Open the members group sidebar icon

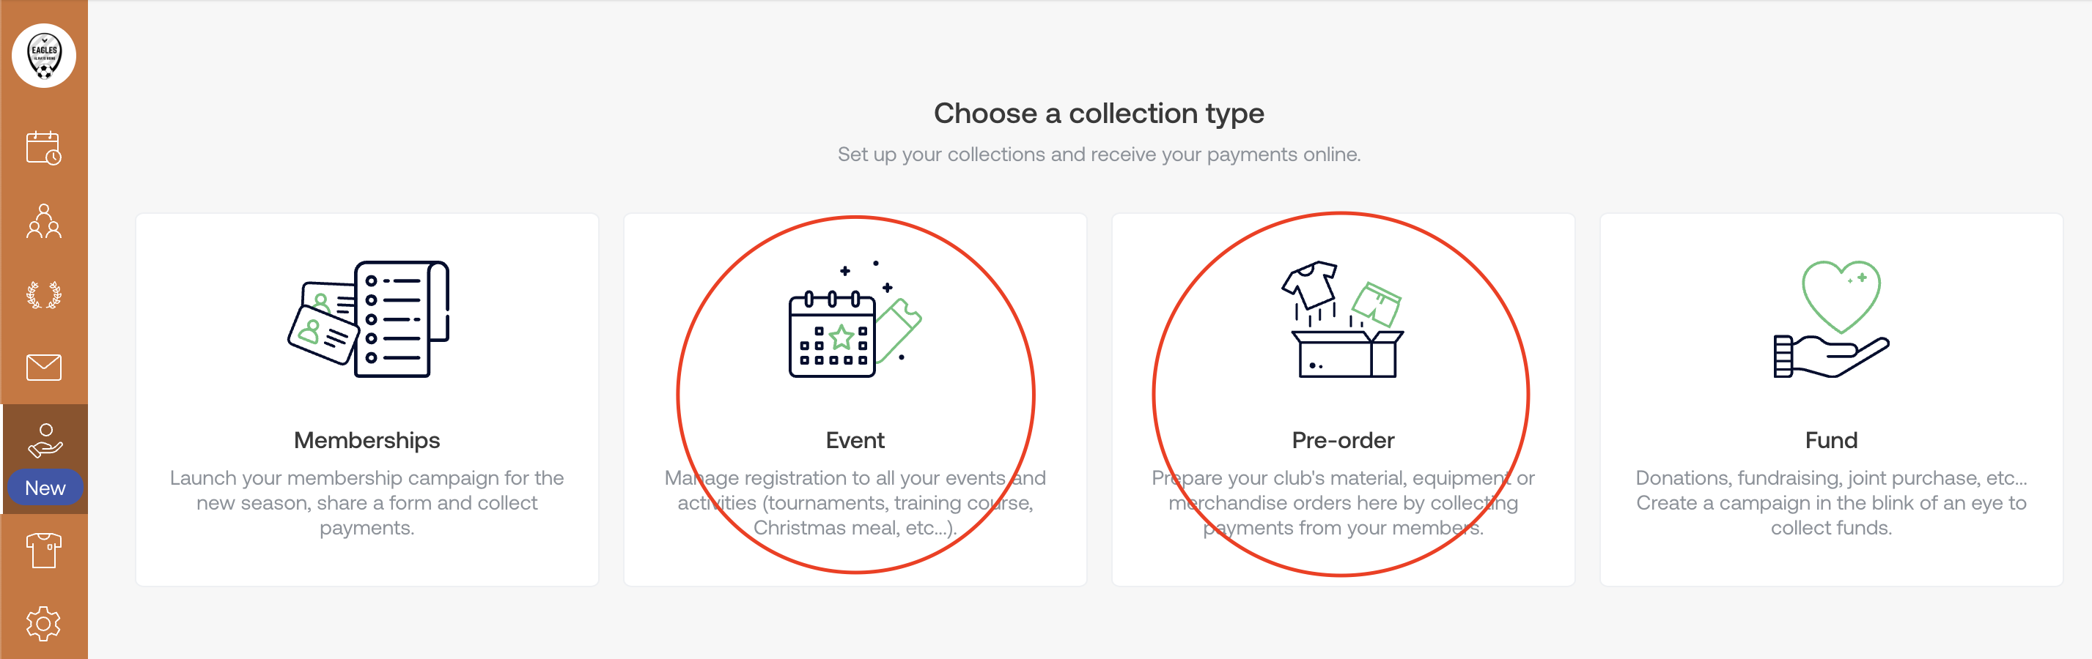click(44, 220)
